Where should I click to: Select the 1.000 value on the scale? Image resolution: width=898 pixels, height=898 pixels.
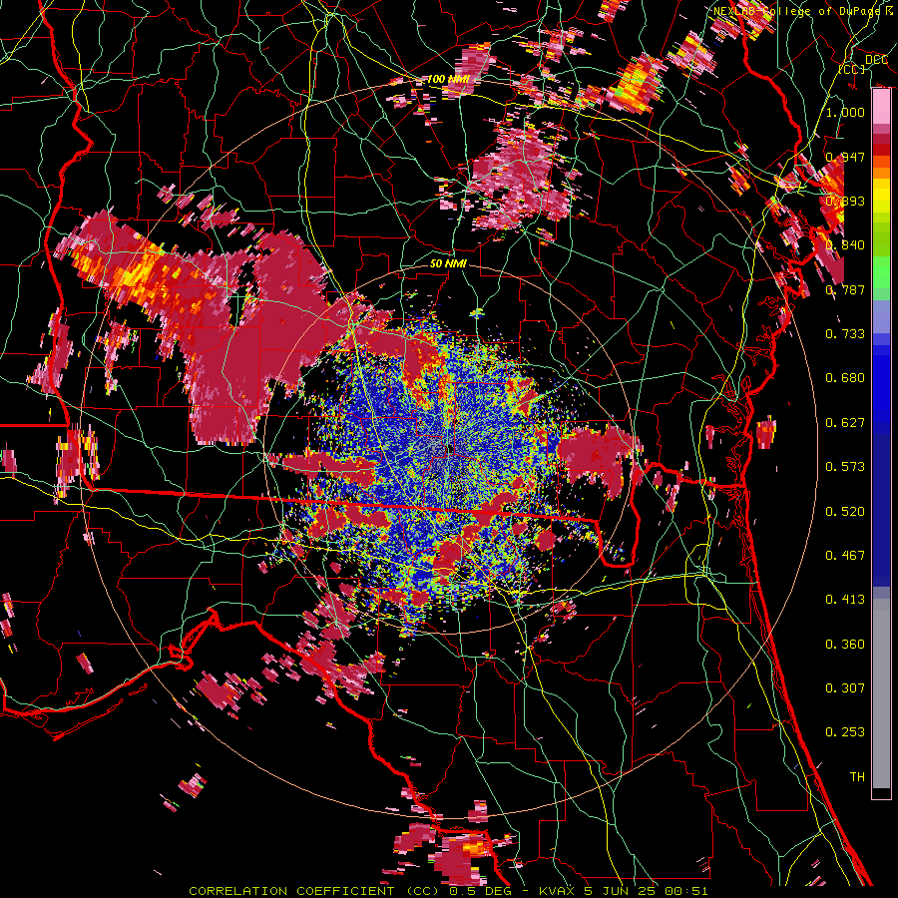point(845,112)
